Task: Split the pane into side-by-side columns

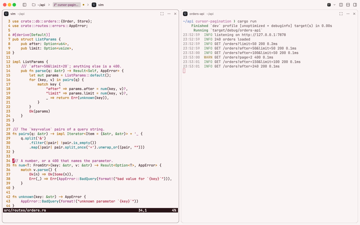Action: pos(341,5)
